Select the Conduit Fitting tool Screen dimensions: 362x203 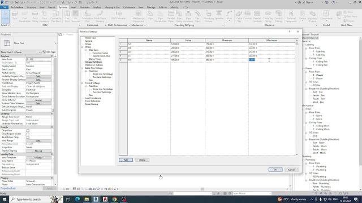click(278, 16)
